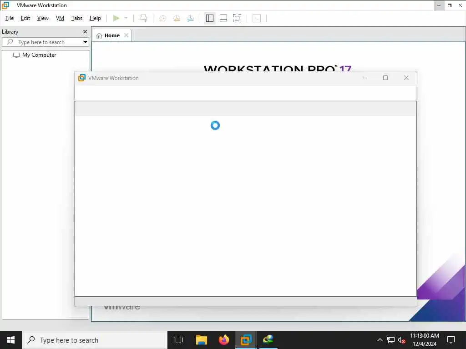
Task: Open the notification center icon
Action: pyautogui.click(x=451, y=340)
